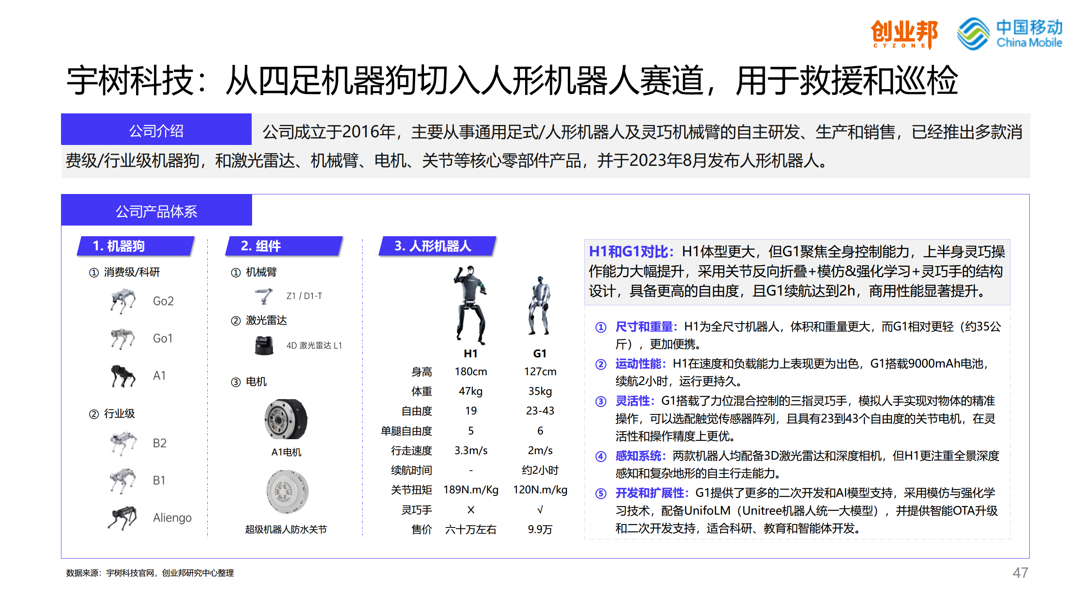Viewport: 1092px width, 614px height.
Task: Click the '2. 组件' section label
Action: [x=284, y=246]
